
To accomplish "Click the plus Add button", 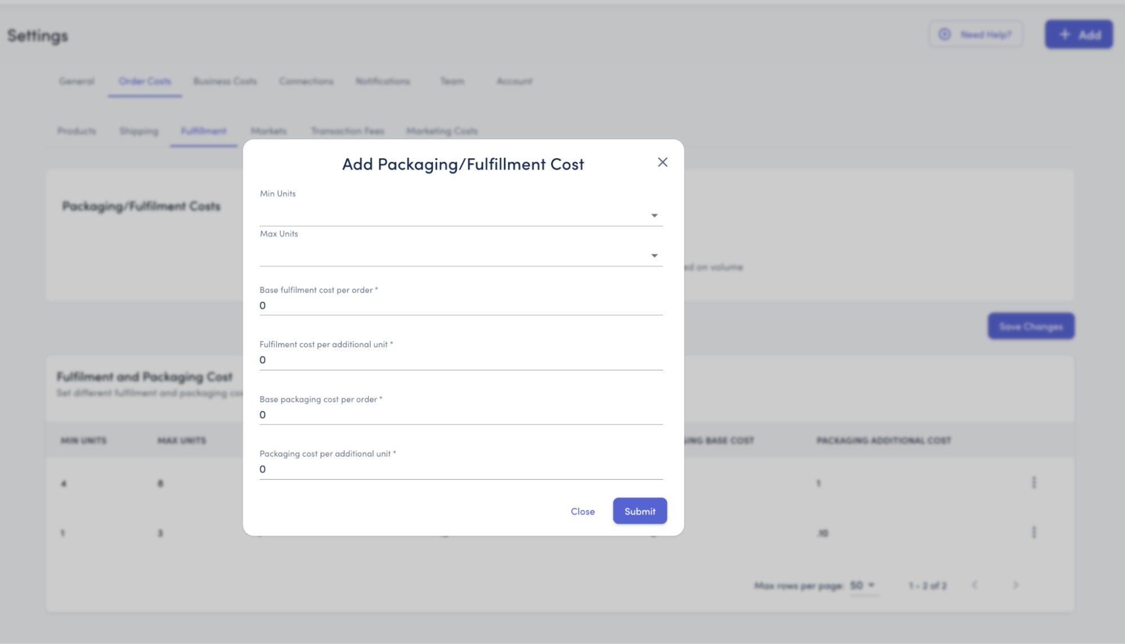I will [x=1078, y=34].
